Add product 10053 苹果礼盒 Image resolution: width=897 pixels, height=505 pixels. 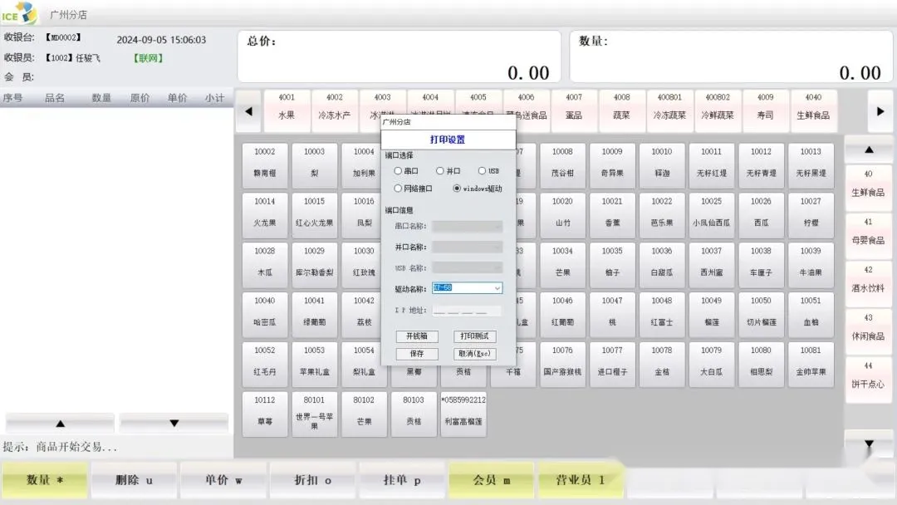coord(314,365)
